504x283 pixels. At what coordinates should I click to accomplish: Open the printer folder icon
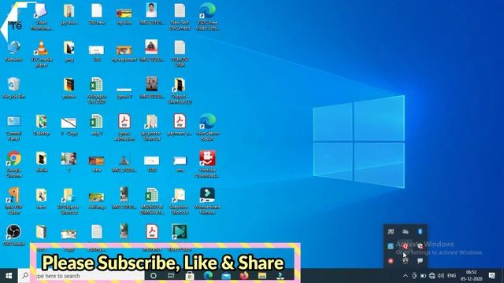(69, 88)
